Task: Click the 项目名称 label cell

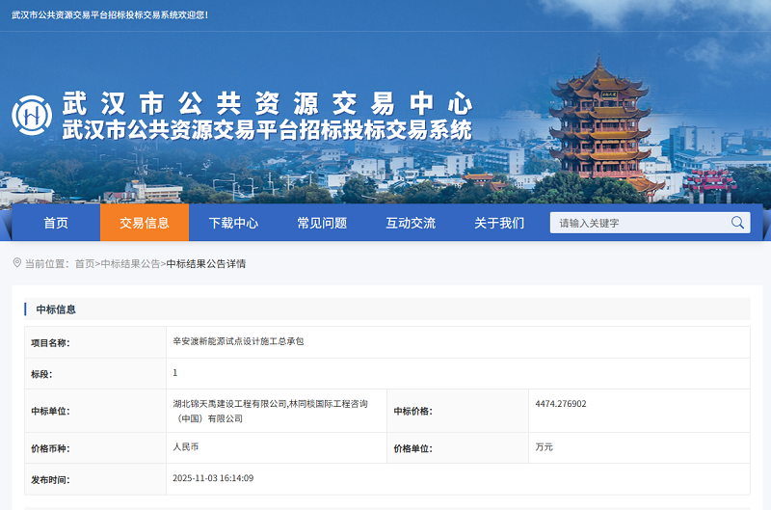Action: (95, 342)
